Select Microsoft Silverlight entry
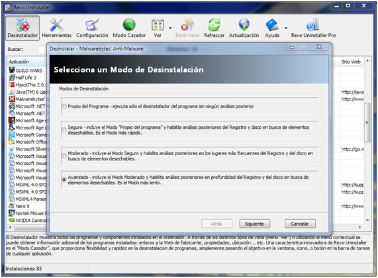 [27, 149]
